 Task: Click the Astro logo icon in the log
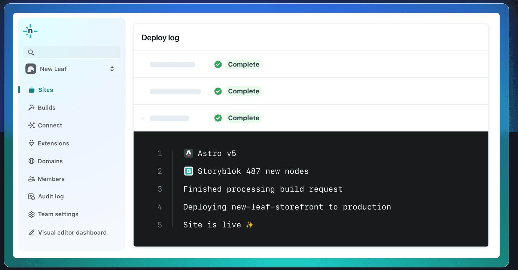pos(188,153)
